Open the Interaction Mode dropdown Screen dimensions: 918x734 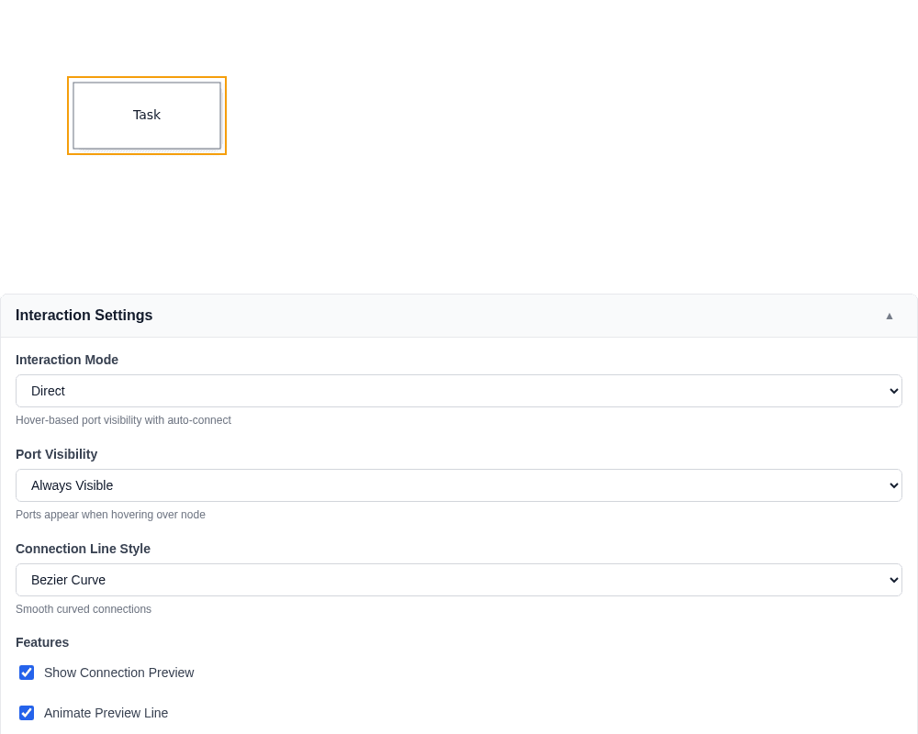coord(458,391)
